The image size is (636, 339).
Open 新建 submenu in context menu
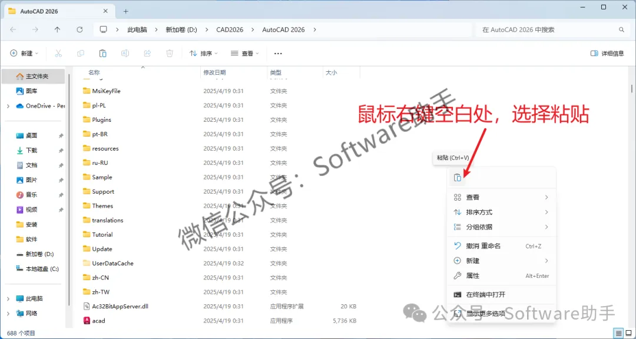click(501, 261)
